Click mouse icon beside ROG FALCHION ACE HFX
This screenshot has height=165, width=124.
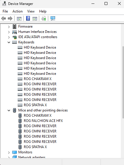20,121
